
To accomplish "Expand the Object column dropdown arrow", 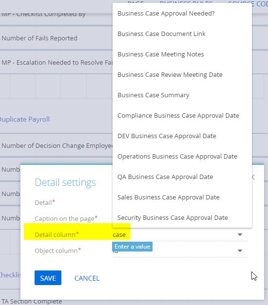I will pyautogui.click(x=240, y=251).
